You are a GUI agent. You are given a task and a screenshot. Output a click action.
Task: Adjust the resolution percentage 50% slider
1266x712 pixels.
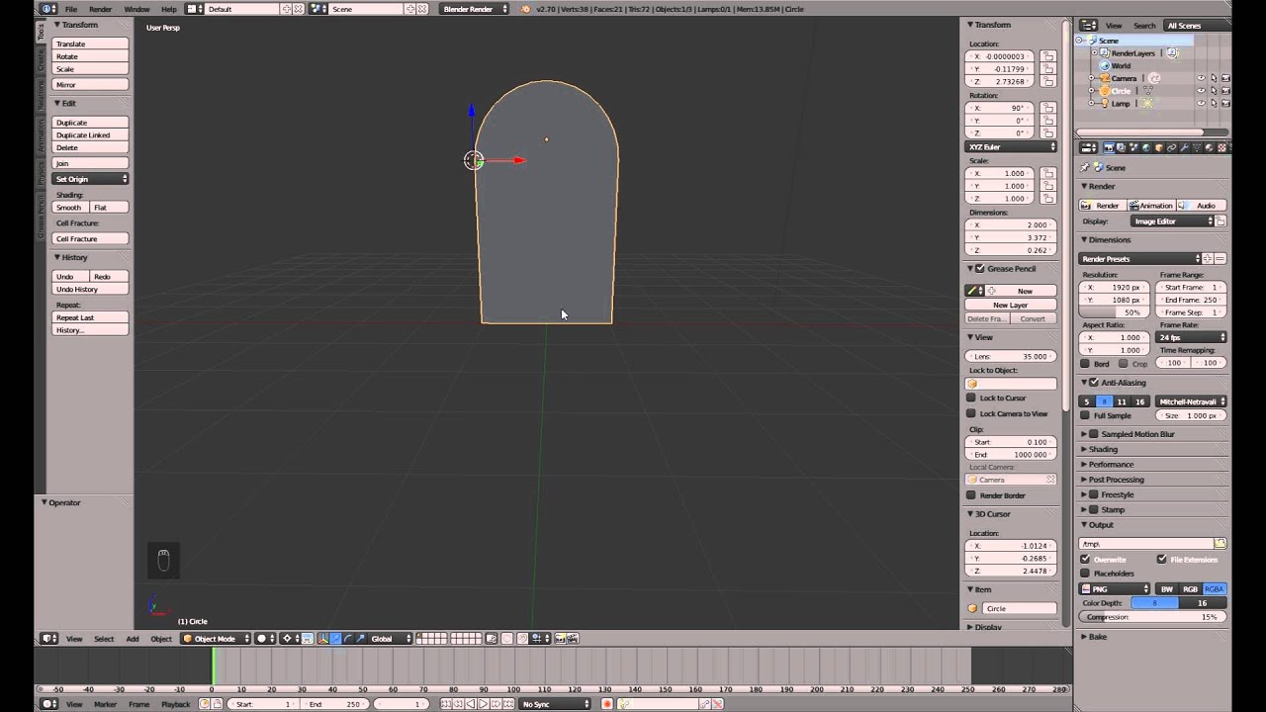tap(1115, 312)
